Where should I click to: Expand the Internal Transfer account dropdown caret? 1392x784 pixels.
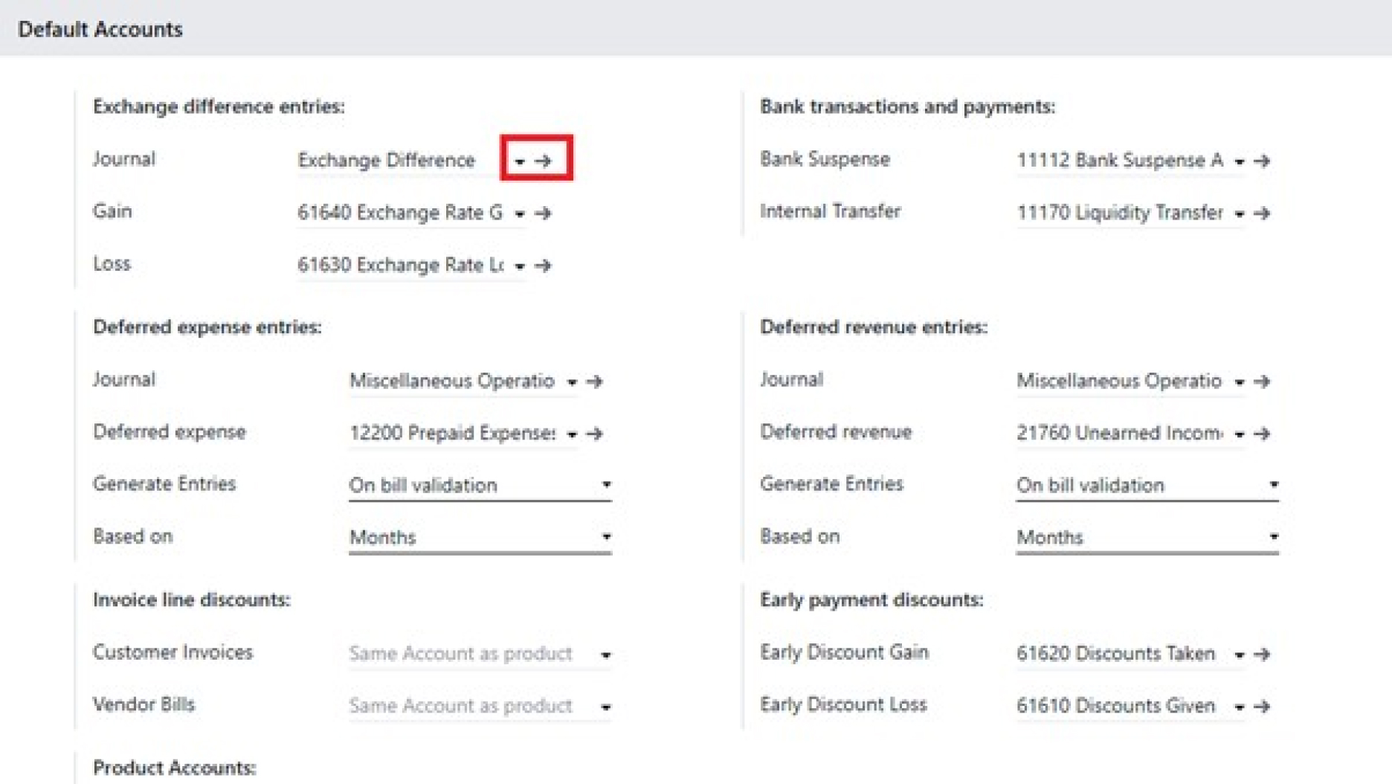[x=1238, y=213]
